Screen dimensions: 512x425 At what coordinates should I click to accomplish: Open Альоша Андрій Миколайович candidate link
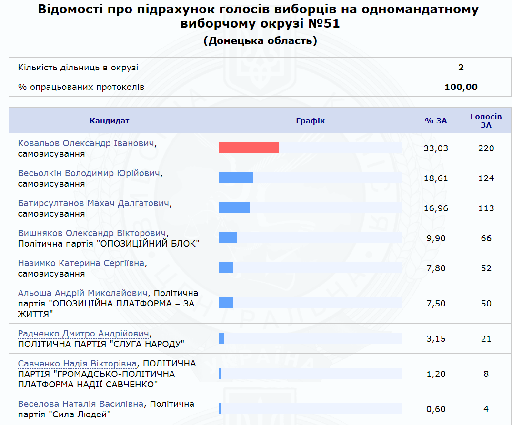coord(82,293)
